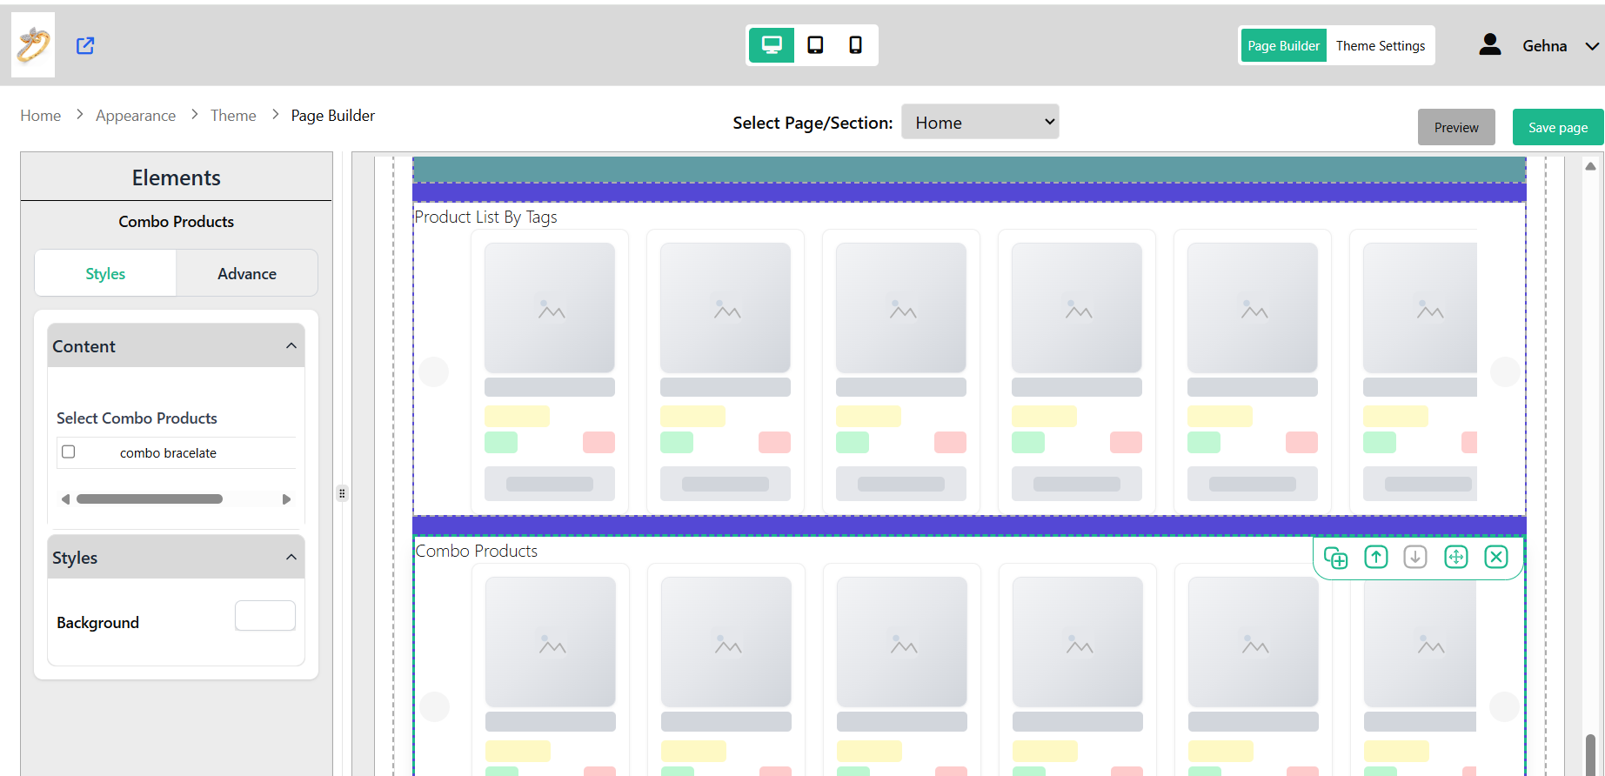Duplicate the Combo Products section

click(x=1335, y=558)
